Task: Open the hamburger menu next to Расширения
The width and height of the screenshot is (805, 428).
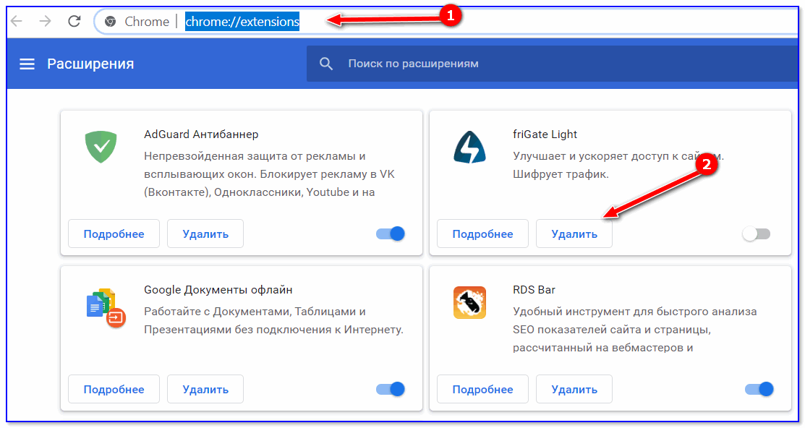Action: pyautogui.click(x=27, y=64)
